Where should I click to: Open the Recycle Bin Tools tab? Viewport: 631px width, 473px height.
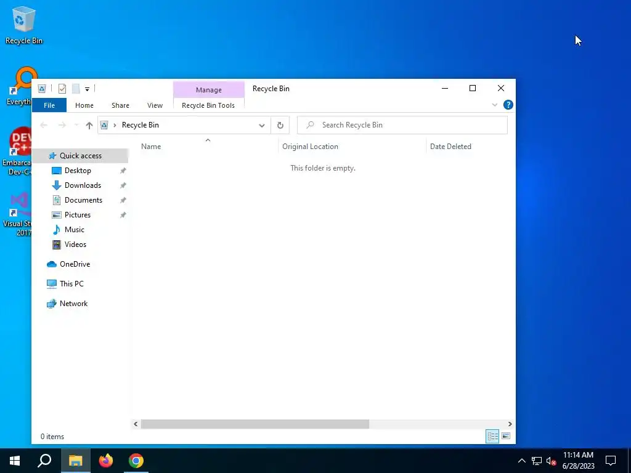[208, 105]
